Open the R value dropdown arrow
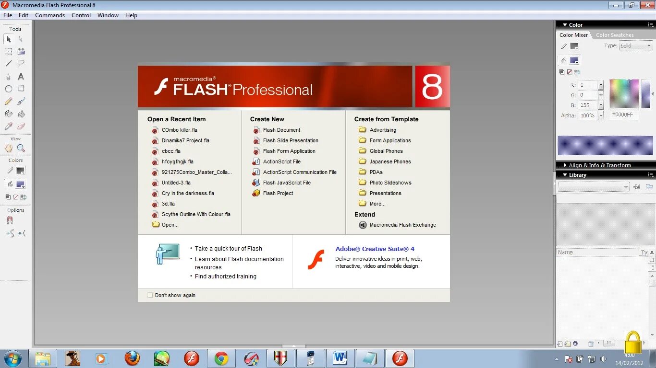 pyautogui.click(x=600, y=85)
